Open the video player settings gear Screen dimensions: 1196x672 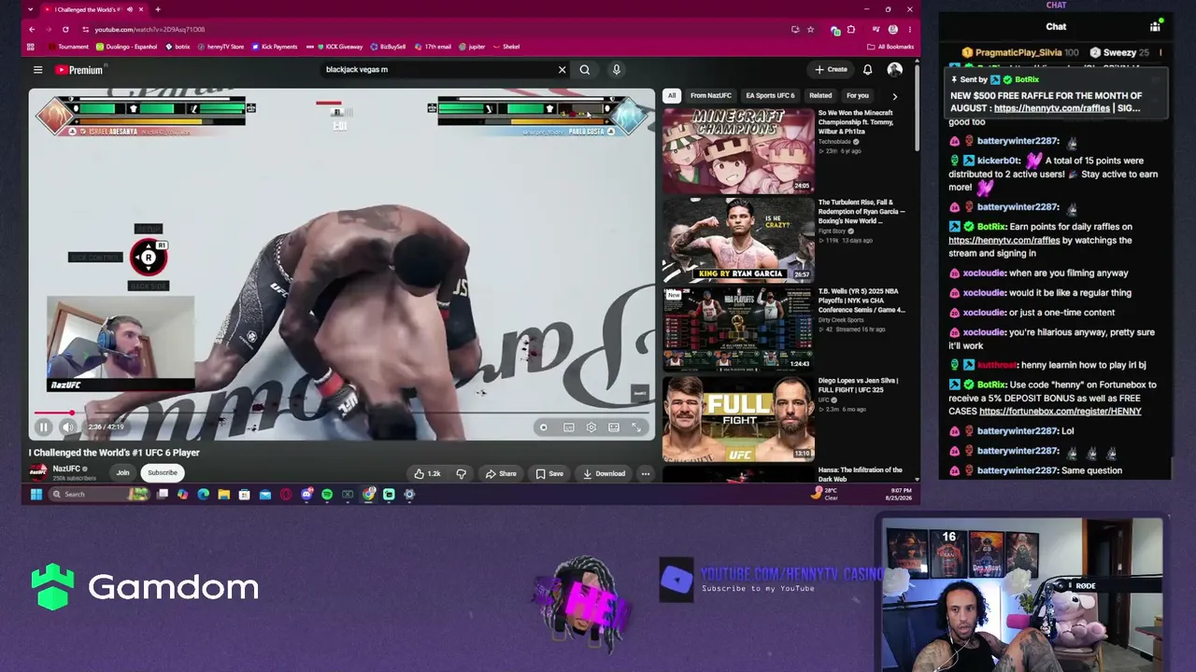pos(591,427)
